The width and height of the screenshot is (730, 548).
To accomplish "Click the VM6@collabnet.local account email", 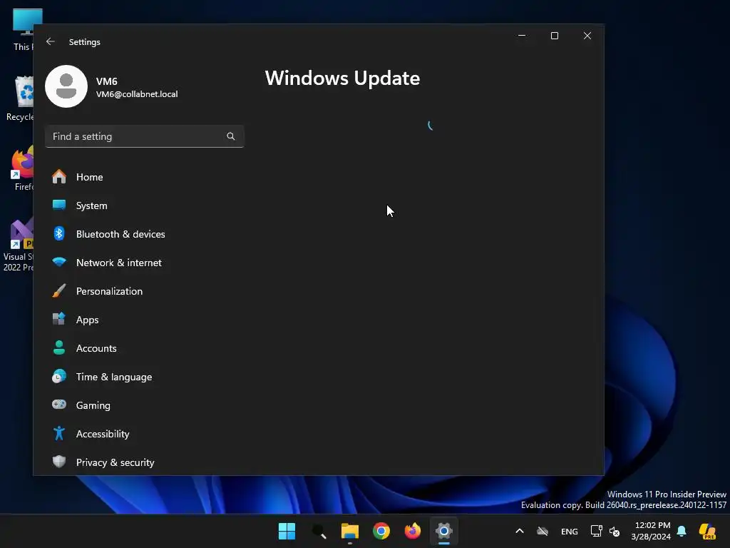I will (x=137, y=94).
